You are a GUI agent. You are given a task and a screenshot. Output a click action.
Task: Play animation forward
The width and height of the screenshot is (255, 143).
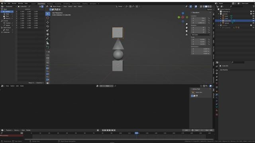110,130
